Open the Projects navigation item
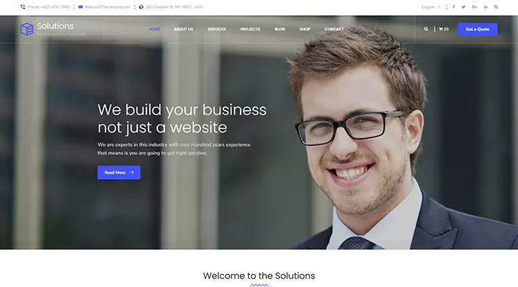This screenshot has width=518, height=287. coord(250,29)
